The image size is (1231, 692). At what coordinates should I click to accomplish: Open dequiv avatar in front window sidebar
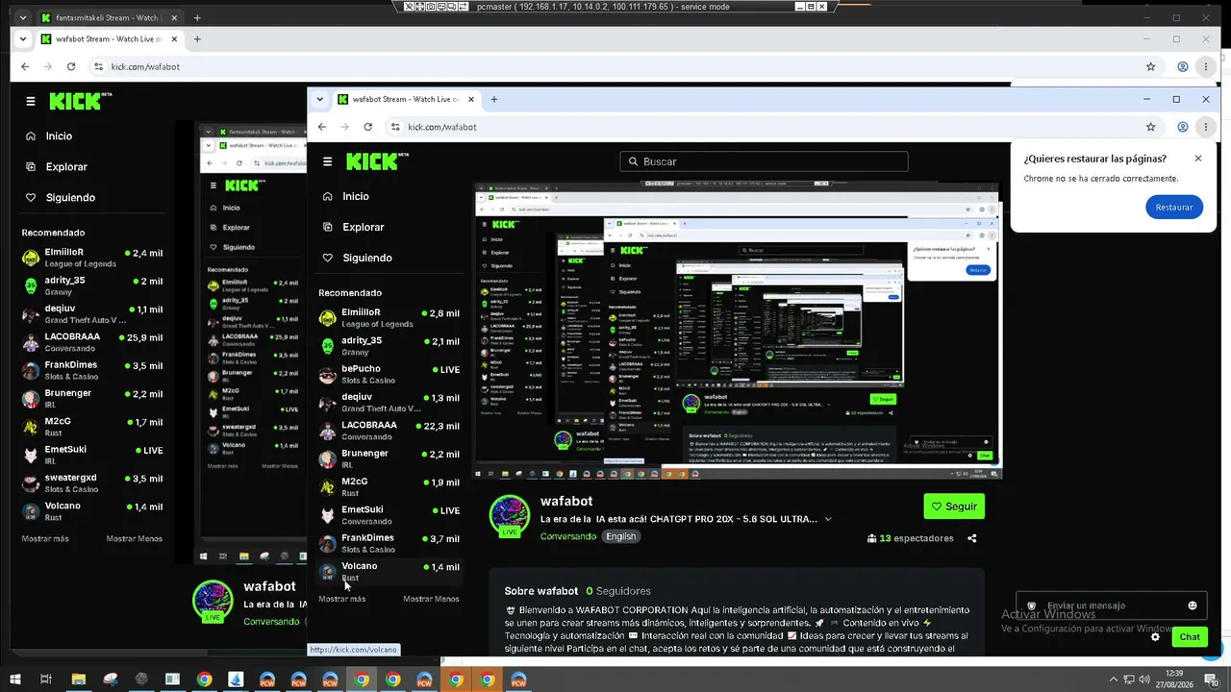[327, 403]
